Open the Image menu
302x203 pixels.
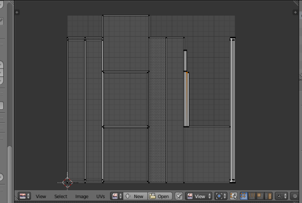point(81,197)
